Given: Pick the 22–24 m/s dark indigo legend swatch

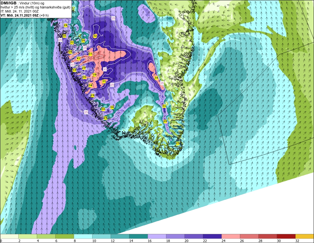Looking at the screenshot, I should click(212, 236).
